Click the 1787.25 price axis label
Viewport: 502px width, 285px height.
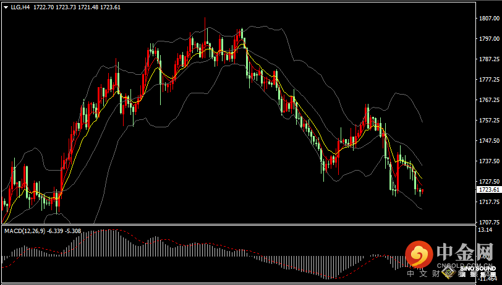pyautogui.click(x=489, y=59)
